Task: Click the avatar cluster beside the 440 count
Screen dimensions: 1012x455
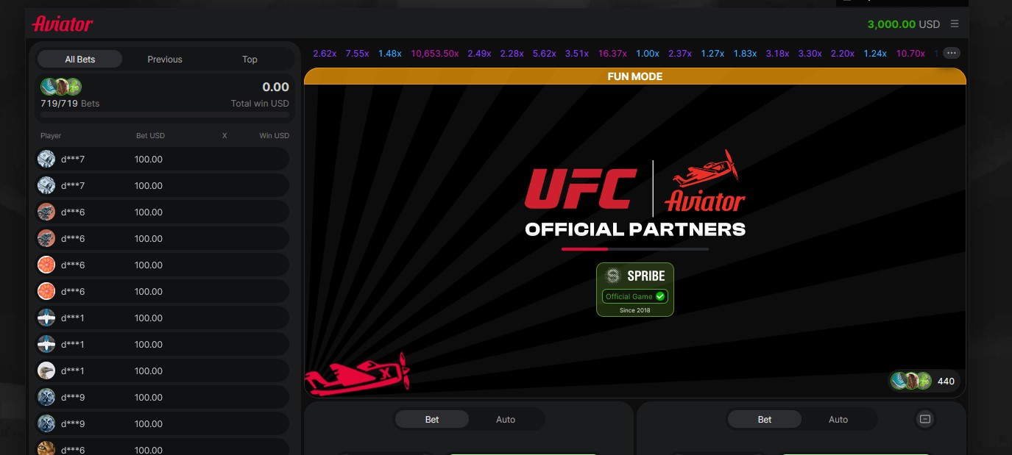Action: pyautogui.click(x=911, y=381)
